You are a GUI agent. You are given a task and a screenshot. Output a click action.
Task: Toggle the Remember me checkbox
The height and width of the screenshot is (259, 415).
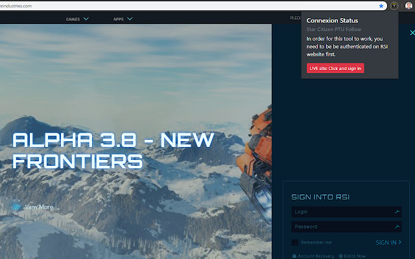point(294,242)
